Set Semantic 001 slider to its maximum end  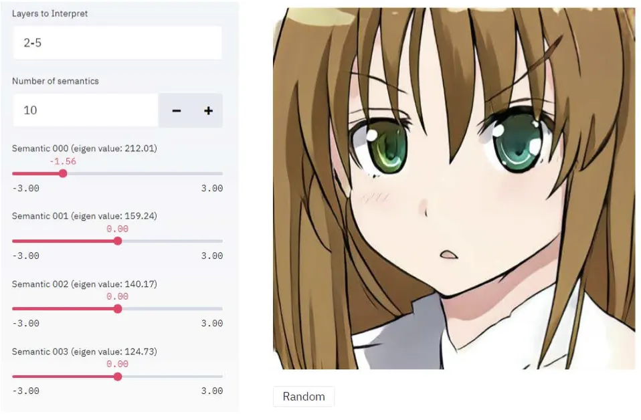[221, 241]
